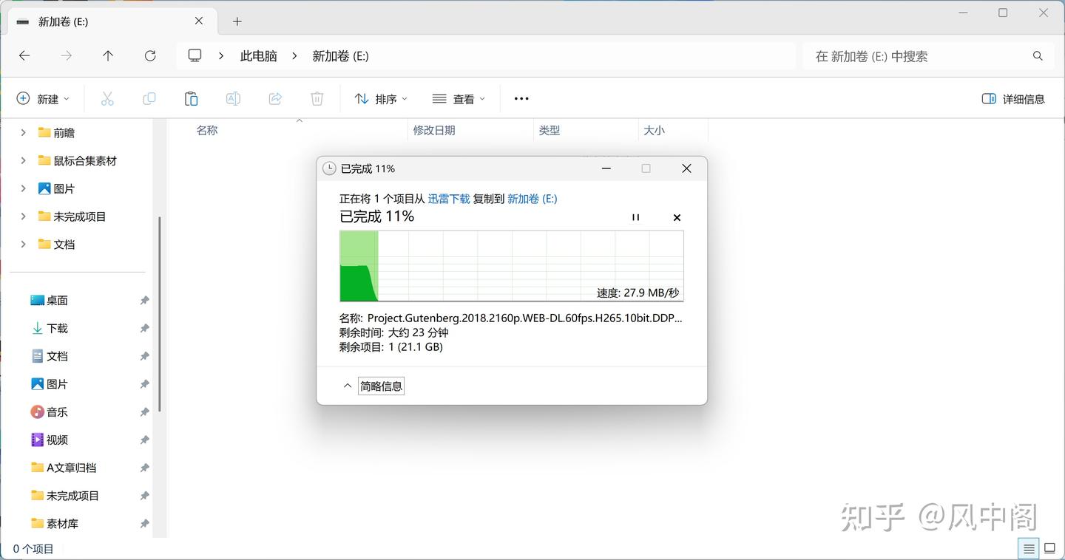
Task: Close the 已完成 11% copy dialog window
Action: 686,168
